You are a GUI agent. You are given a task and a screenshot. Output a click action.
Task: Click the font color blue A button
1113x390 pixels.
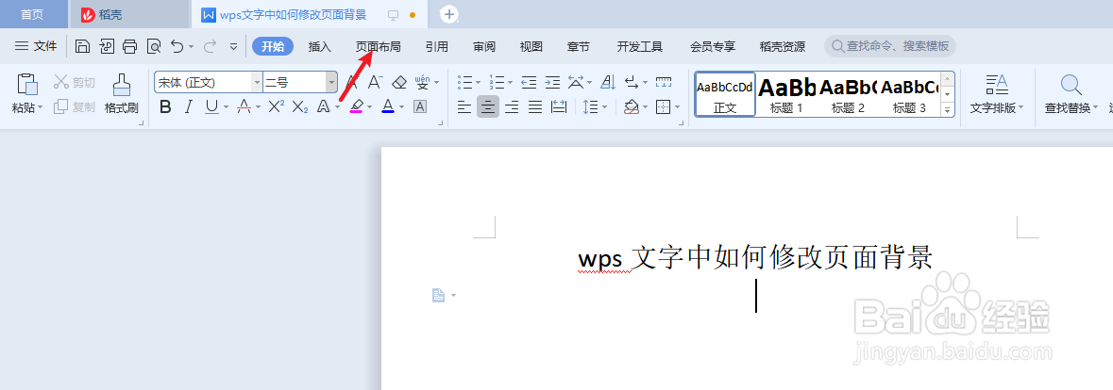[x=388, y=106]
